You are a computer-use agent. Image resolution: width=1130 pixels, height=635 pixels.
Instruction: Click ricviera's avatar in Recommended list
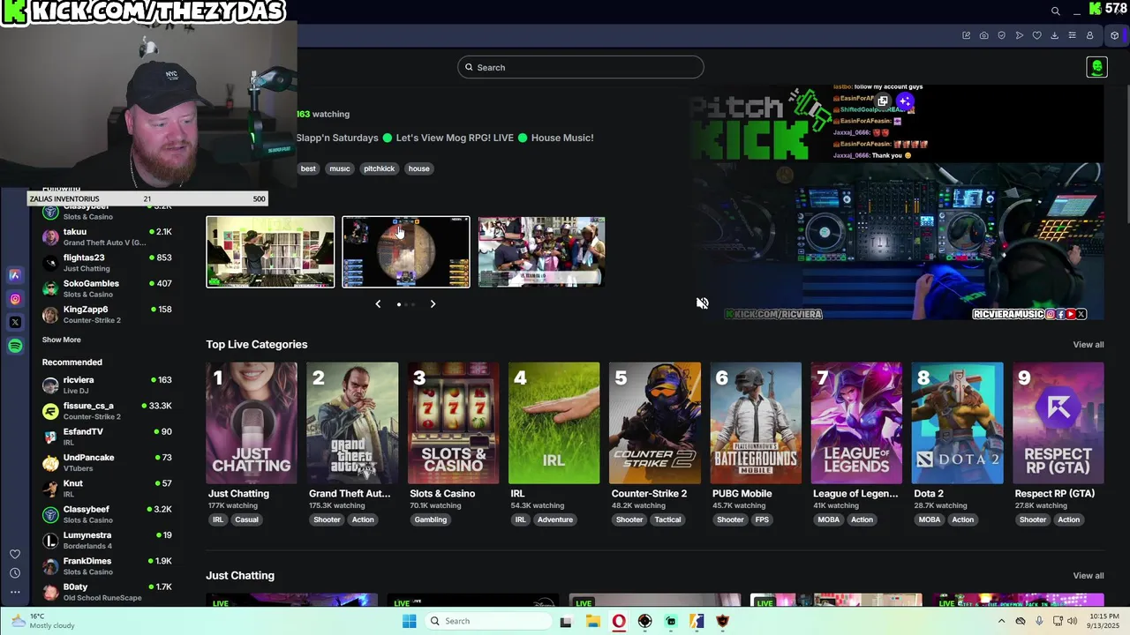tap(50, 385)
